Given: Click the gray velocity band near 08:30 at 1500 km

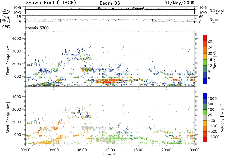Looking at the screenshot, I should pos(87,128).
